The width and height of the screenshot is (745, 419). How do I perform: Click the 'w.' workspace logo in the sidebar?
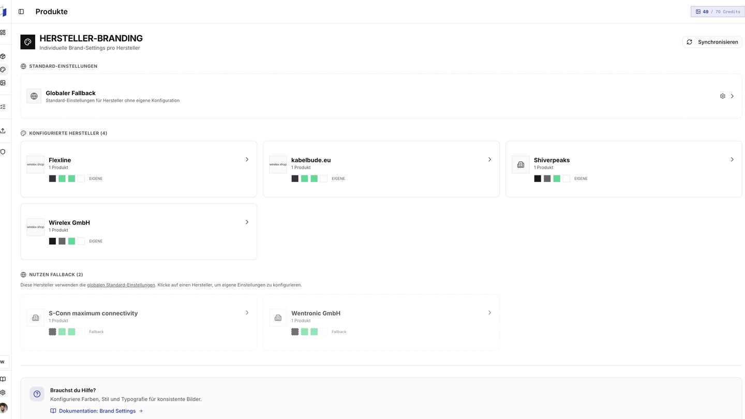point(3,362)
